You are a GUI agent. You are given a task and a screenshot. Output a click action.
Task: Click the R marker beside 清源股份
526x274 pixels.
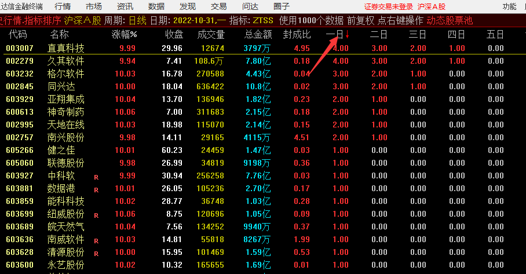(96, 254)
